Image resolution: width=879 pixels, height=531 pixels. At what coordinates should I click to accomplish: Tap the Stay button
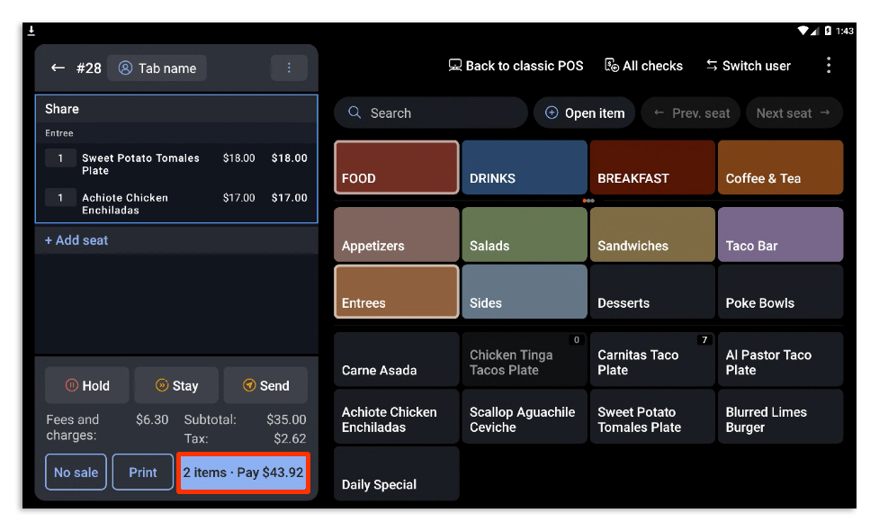tap(176, 385)
